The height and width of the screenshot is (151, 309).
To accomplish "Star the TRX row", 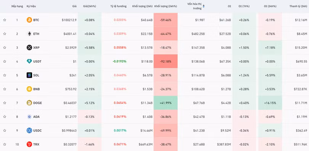I will click(x=5, y=144).
